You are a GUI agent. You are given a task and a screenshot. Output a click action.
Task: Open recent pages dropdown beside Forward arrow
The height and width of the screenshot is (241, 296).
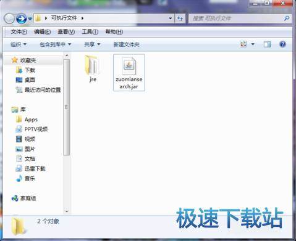tap(30, 18)
